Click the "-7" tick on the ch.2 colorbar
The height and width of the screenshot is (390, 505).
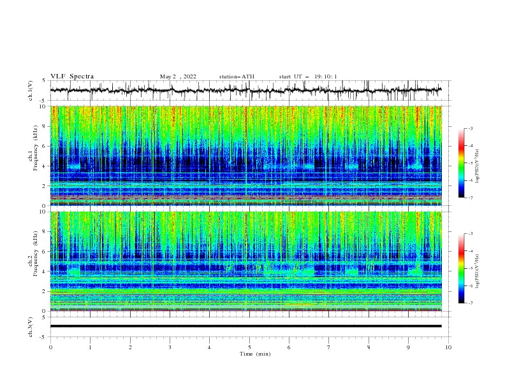[x=471, y=303]
